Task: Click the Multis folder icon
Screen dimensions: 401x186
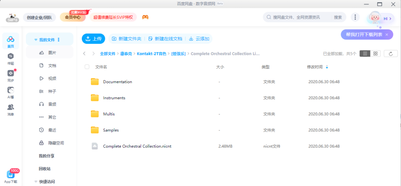Action: pyautogui.click(x=95, y=114)
